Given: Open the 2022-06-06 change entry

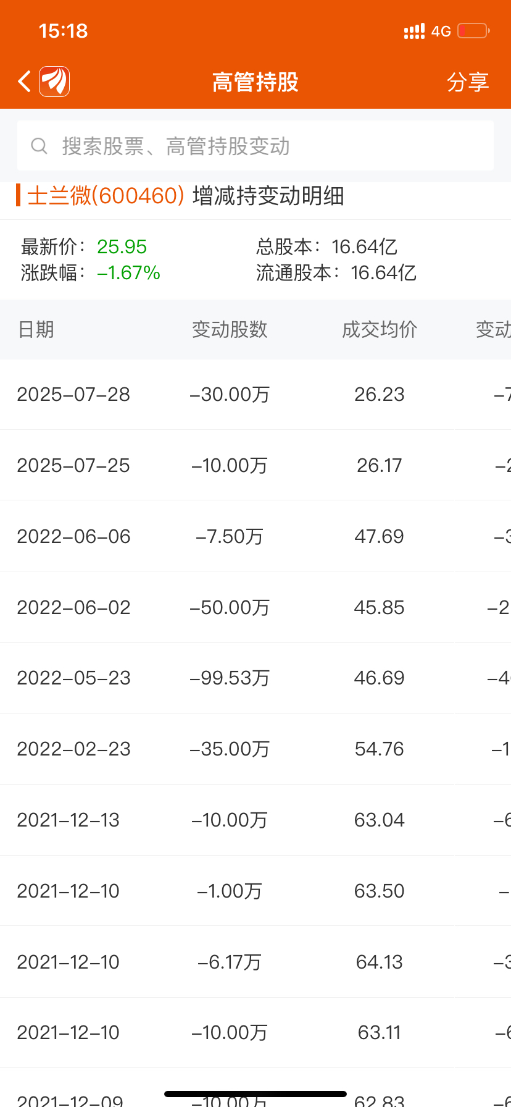Looking at the screenshot, I should (255, 536).
